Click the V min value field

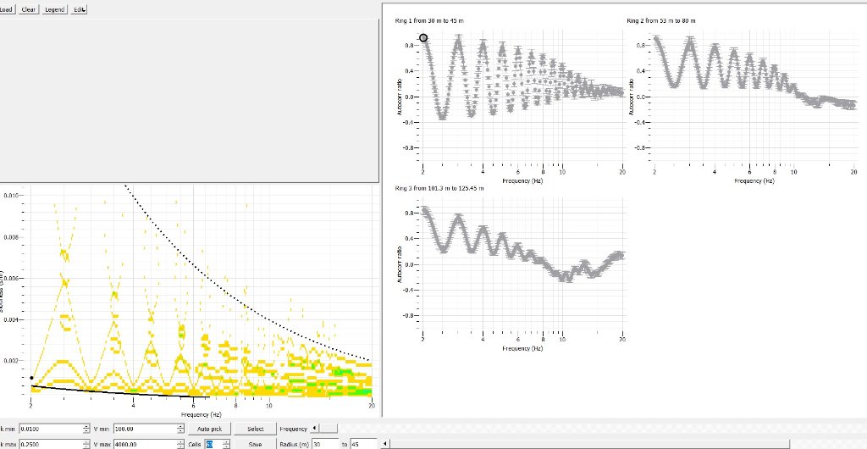146,430
